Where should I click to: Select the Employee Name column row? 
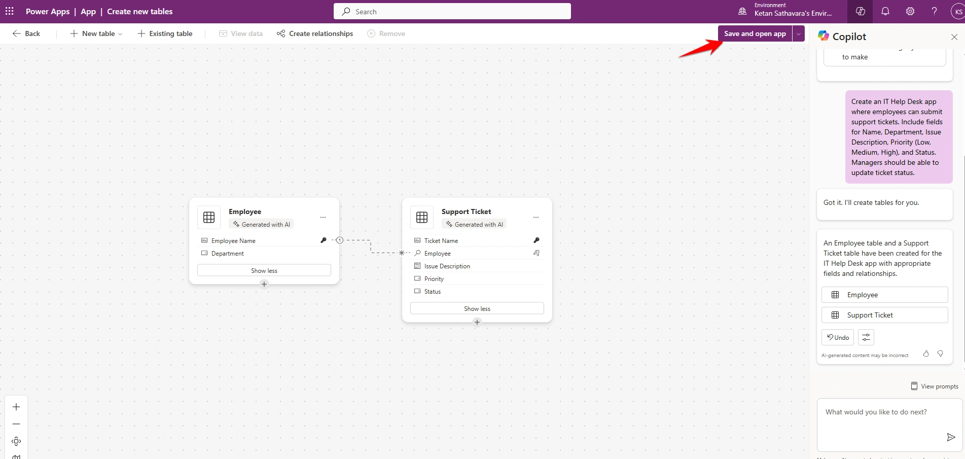(x=264, y=240)
